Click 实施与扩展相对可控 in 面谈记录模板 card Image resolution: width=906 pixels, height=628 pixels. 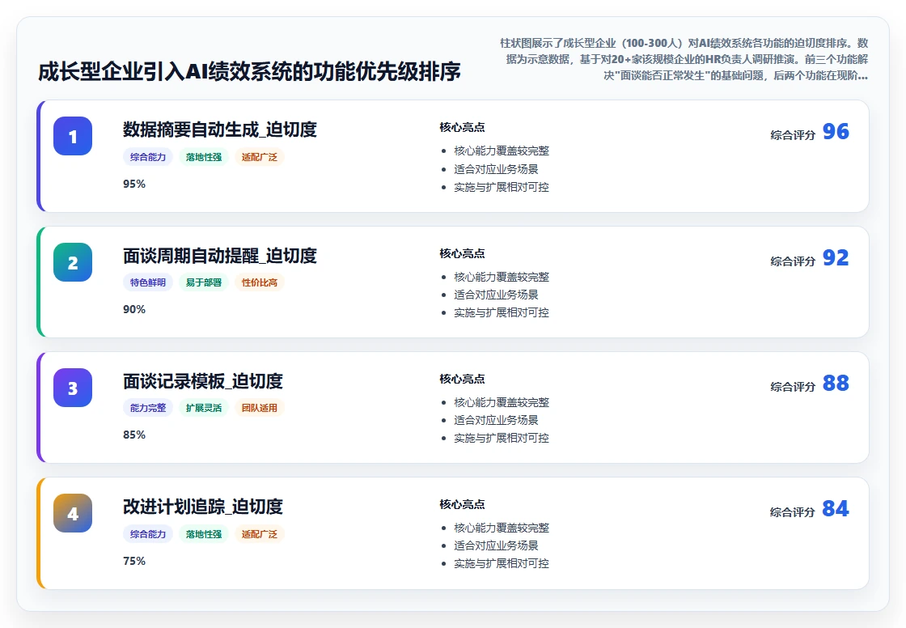point(502,439)
